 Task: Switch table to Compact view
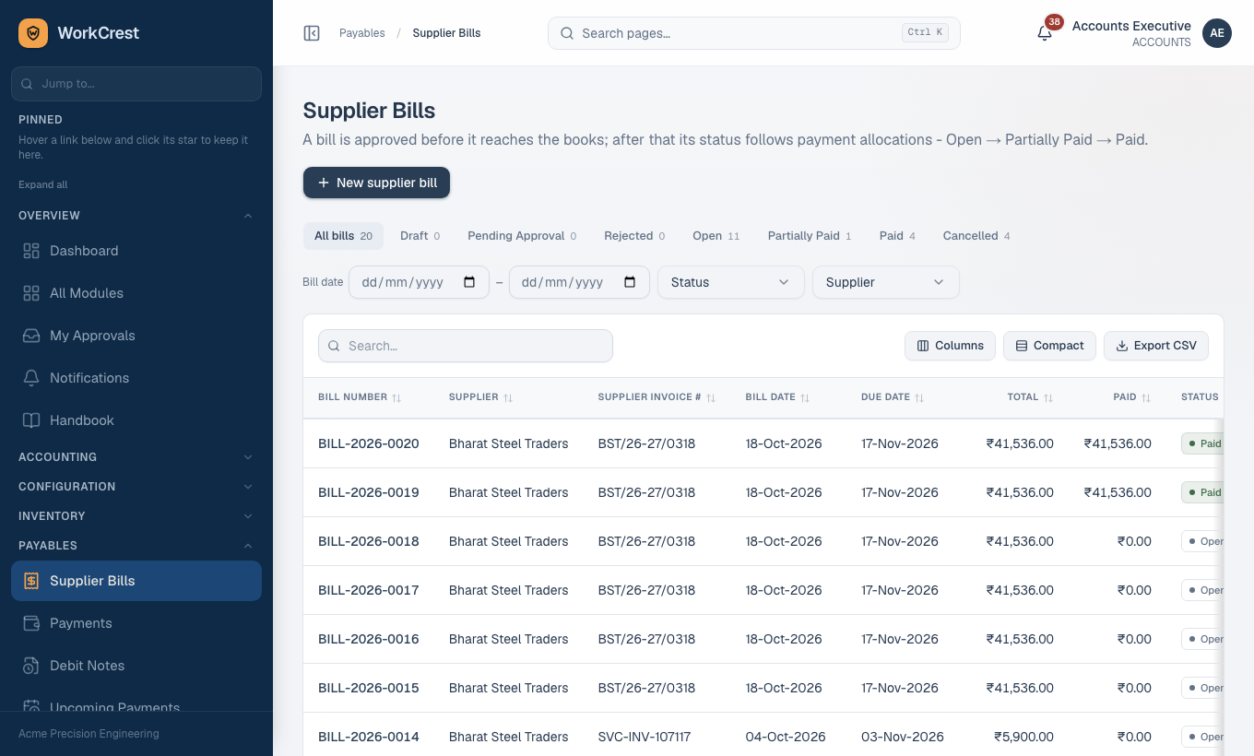click(x=1049, y=346)
